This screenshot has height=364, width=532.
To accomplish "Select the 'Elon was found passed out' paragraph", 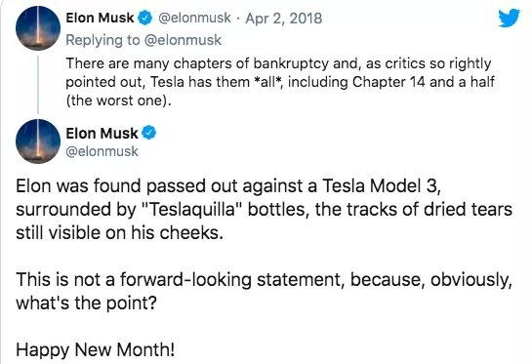I will tap(264, 209).
